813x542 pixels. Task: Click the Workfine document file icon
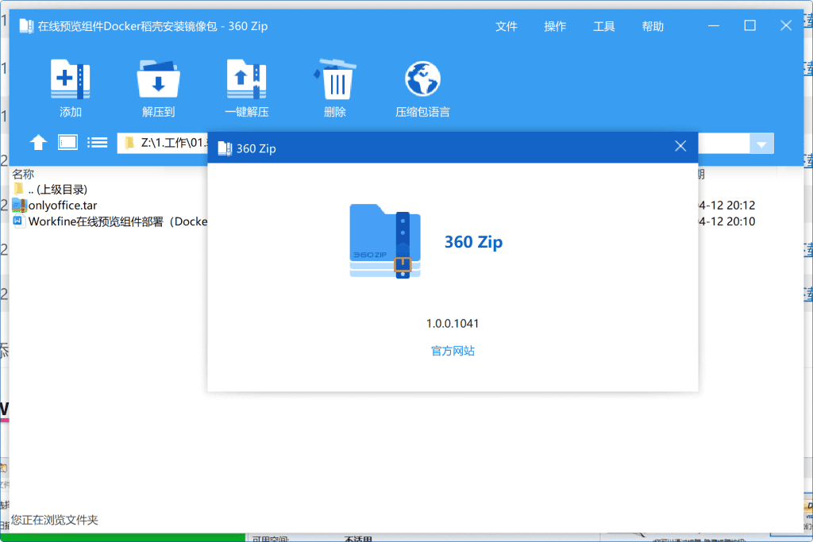tap(19, 221)
